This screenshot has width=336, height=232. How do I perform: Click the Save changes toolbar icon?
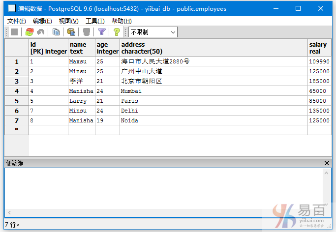[14, 32]
